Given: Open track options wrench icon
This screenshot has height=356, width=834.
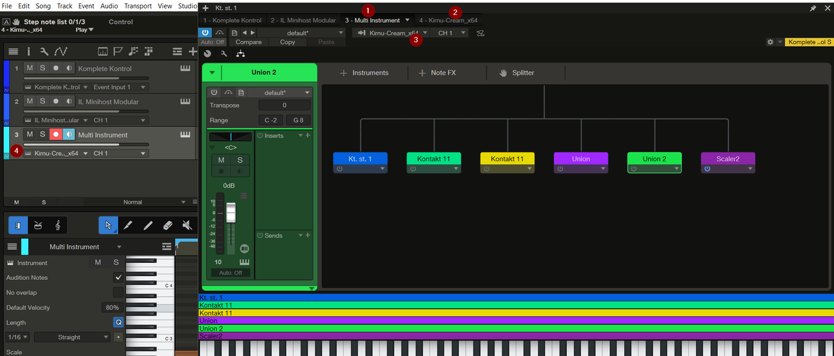Looking at the screenshot, I should coord(44,51).
